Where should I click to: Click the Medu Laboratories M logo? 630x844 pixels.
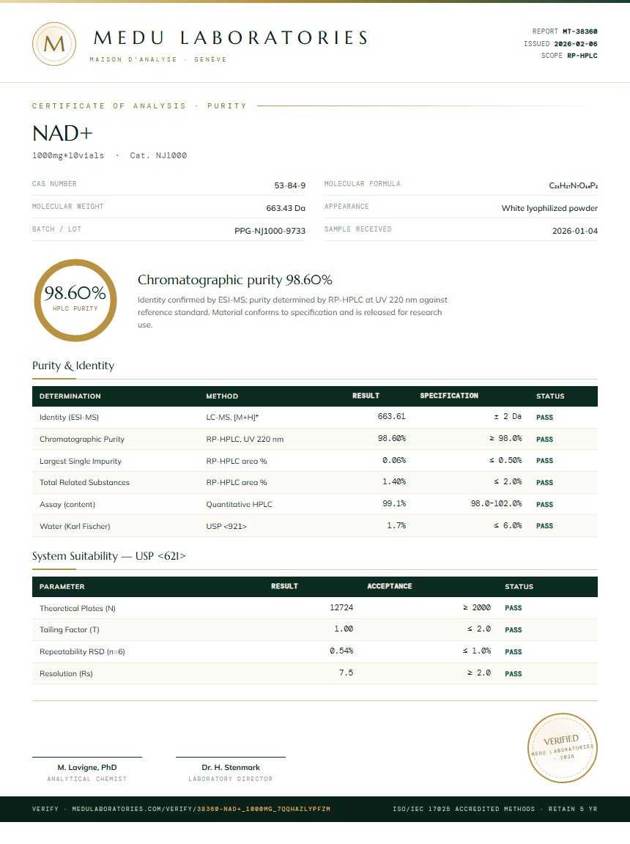tap(53, 44)
